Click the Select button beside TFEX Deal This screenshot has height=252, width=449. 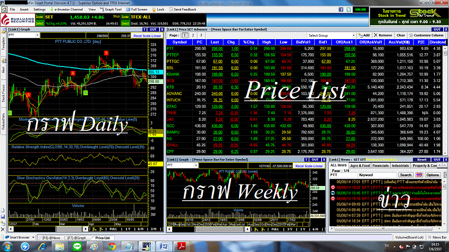[125, 23]
